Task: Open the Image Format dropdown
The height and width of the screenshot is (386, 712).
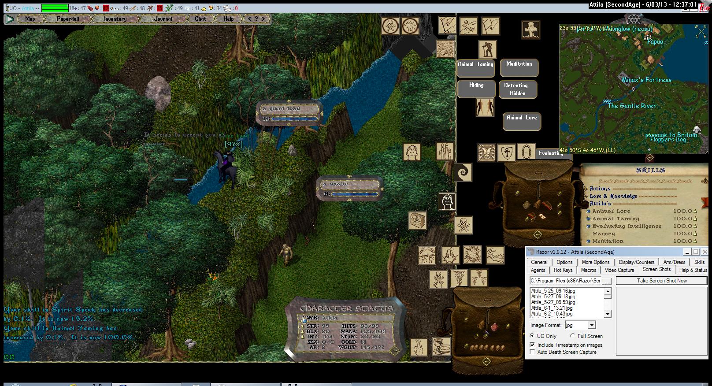Action: (592, 325)
